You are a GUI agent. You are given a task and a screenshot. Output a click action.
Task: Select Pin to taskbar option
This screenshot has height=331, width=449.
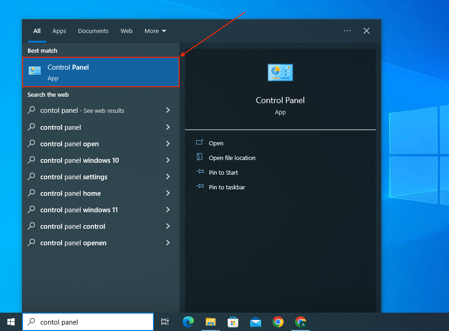pos(227,188)
